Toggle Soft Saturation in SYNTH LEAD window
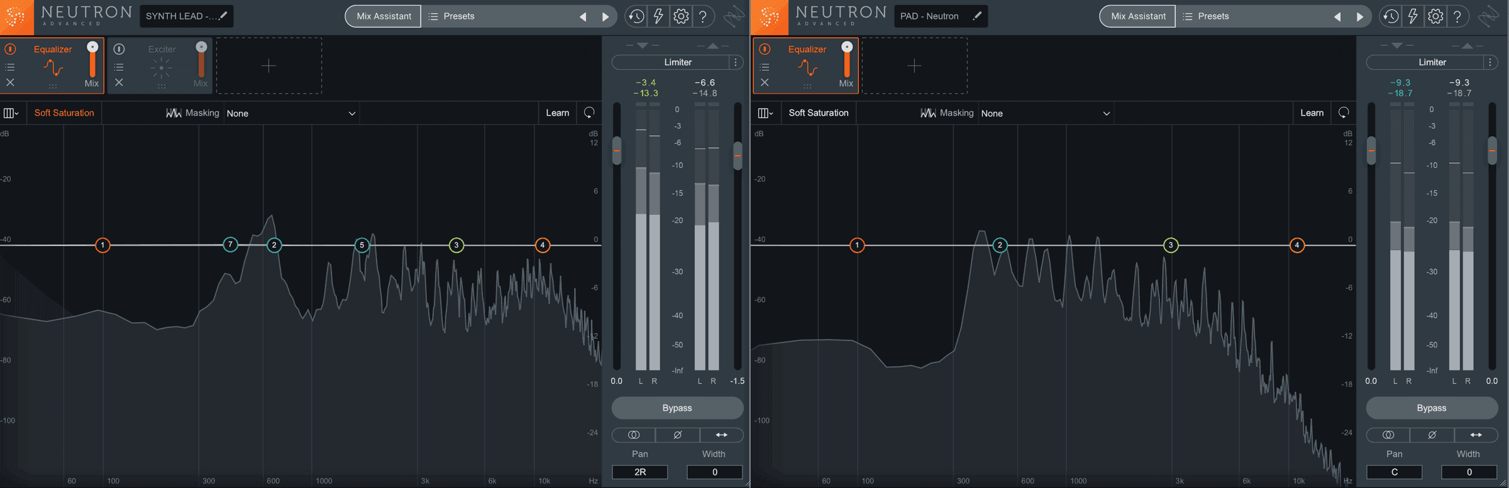The image size is (1509, 488). click(x=64, y=112)
